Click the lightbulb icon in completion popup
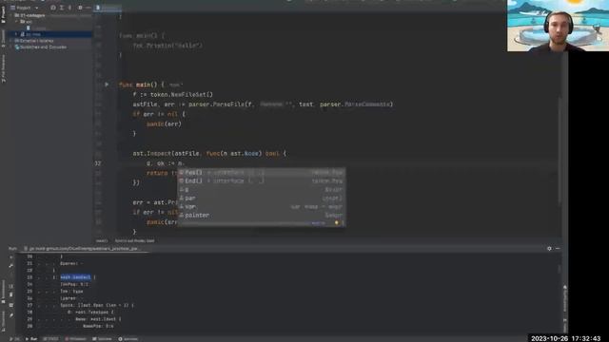Image resolution: width=609 pixels, height=342 pixels. click(336, 223)
